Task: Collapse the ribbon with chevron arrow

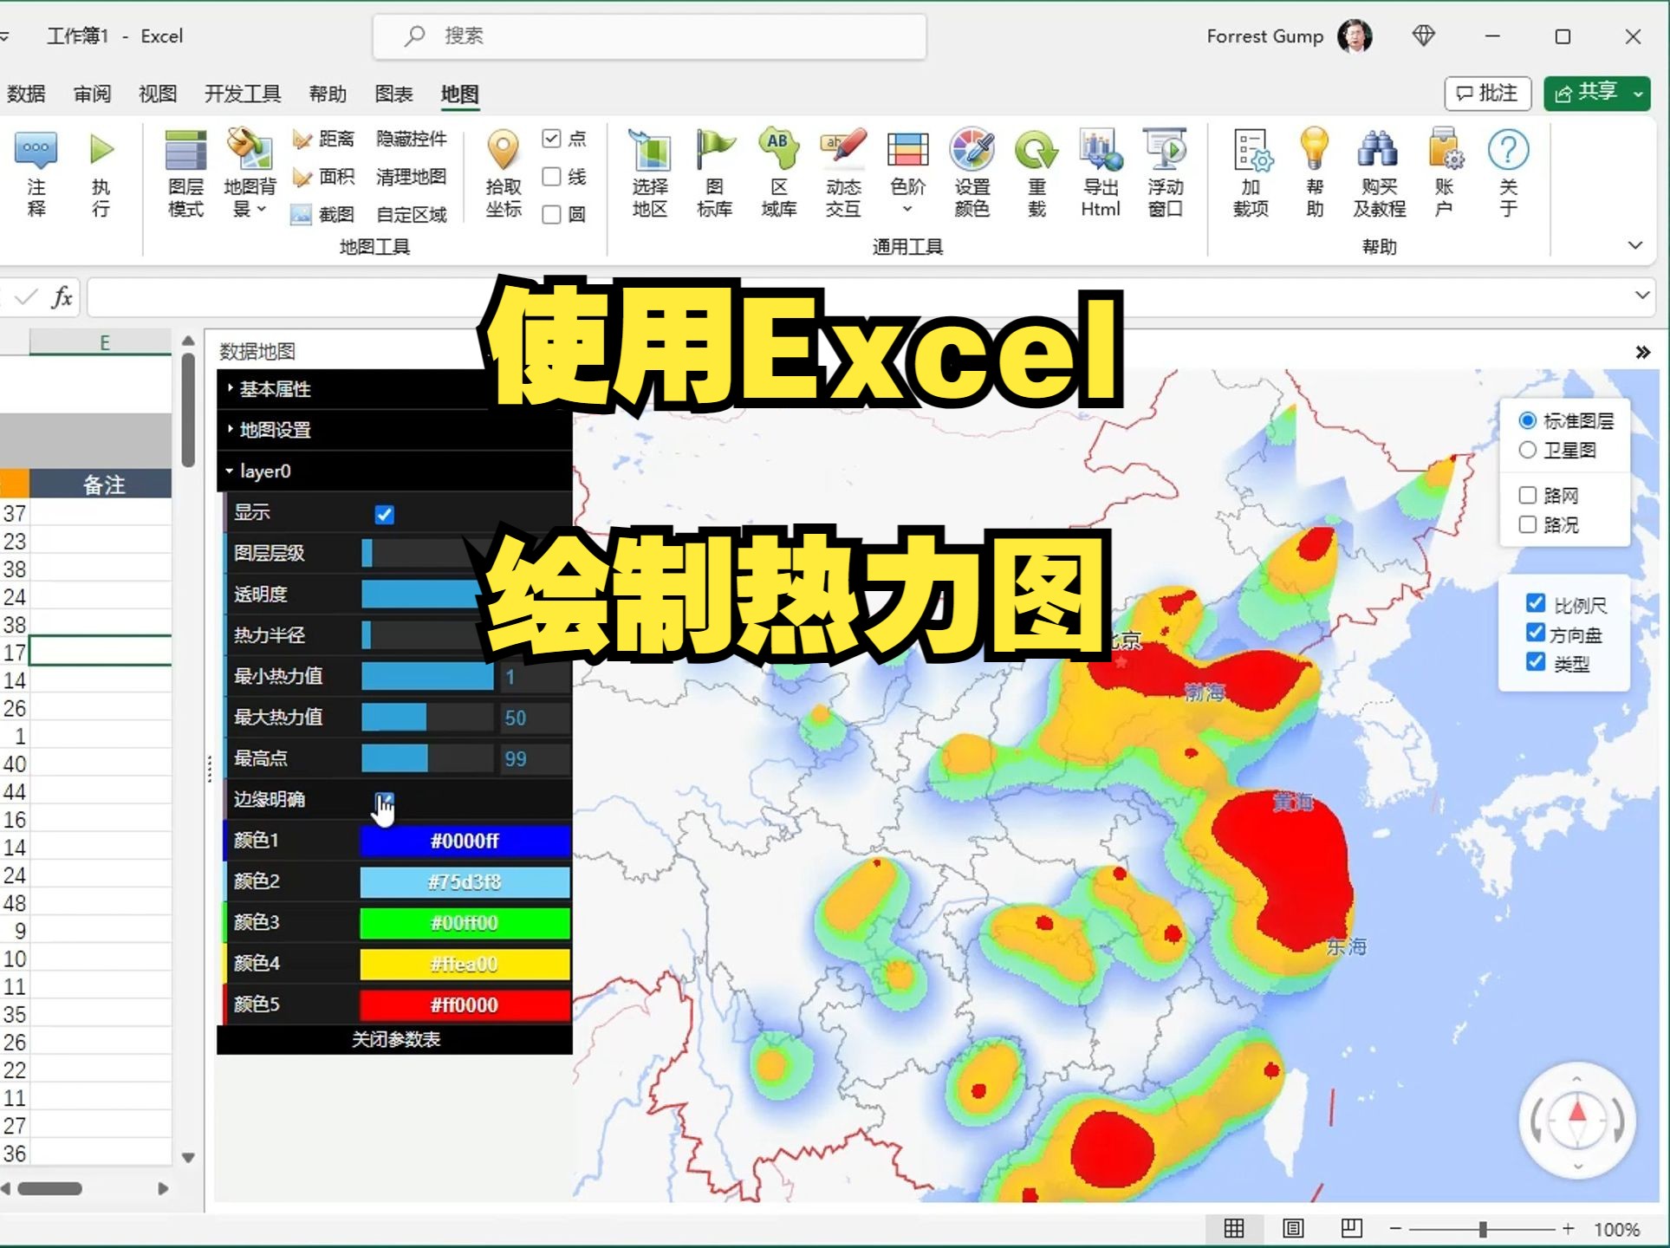Action: pos(1635,245)
